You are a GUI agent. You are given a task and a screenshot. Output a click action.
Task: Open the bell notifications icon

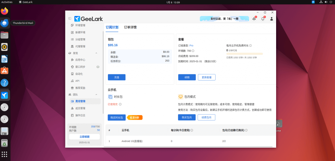click(x=263, y=19)
